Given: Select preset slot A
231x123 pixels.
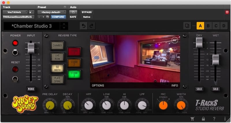Looking at the screenshot, I should coord(200,26).
